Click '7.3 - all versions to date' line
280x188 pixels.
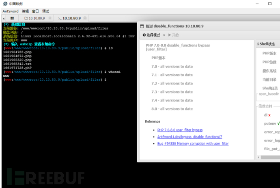pyautogui.click(x=172, y=92)
